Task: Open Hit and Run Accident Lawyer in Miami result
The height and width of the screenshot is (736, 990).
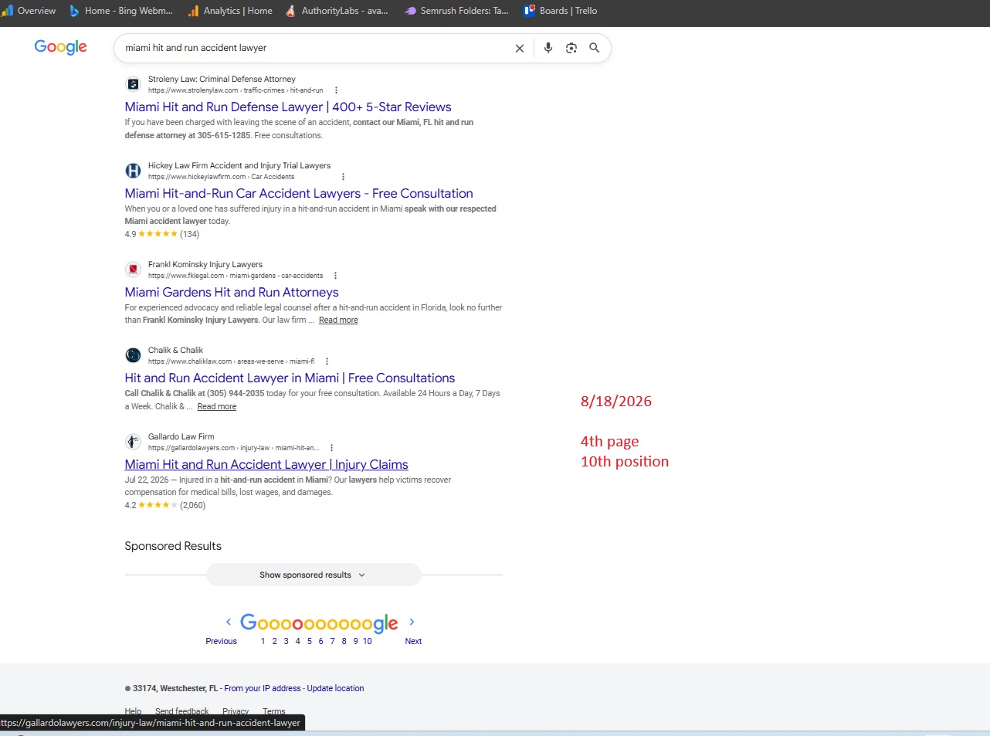Action: coord(290,378)
